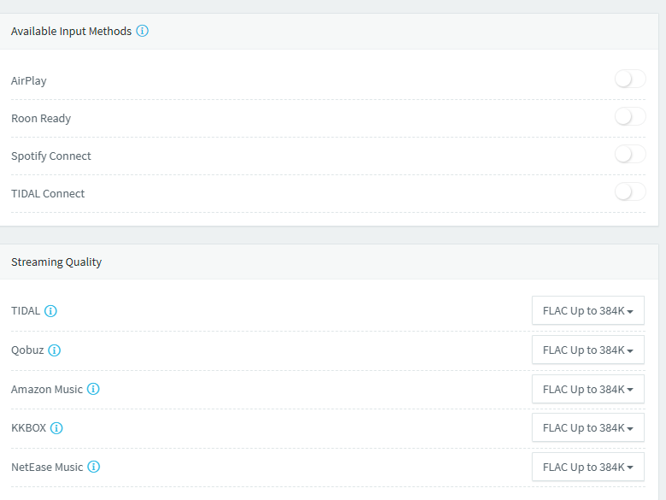Click the KKBOX info icon
This screenshot has height=500, width=666.
(56, 428)
